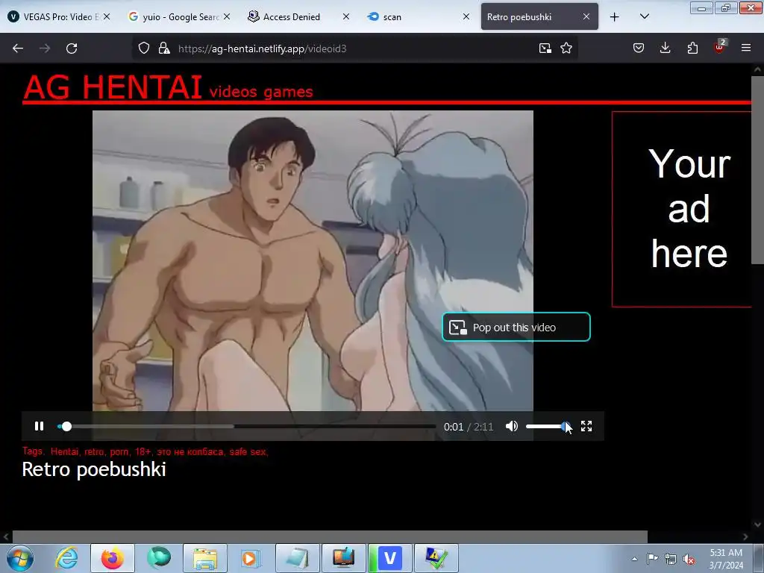Click the retro tag link
Image resolution: width=764 pixels, height=573 pixels.
click(x=94, y=451)
